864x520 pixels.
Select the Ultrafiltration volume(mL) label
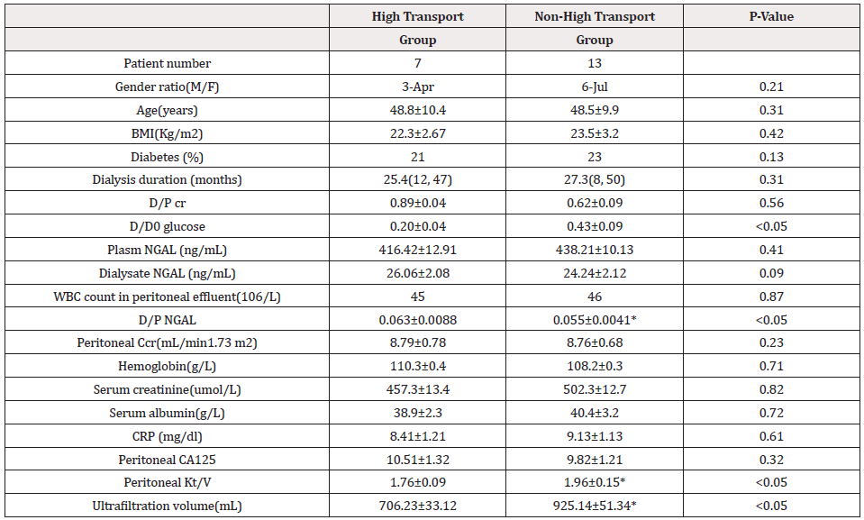[167, 506]
